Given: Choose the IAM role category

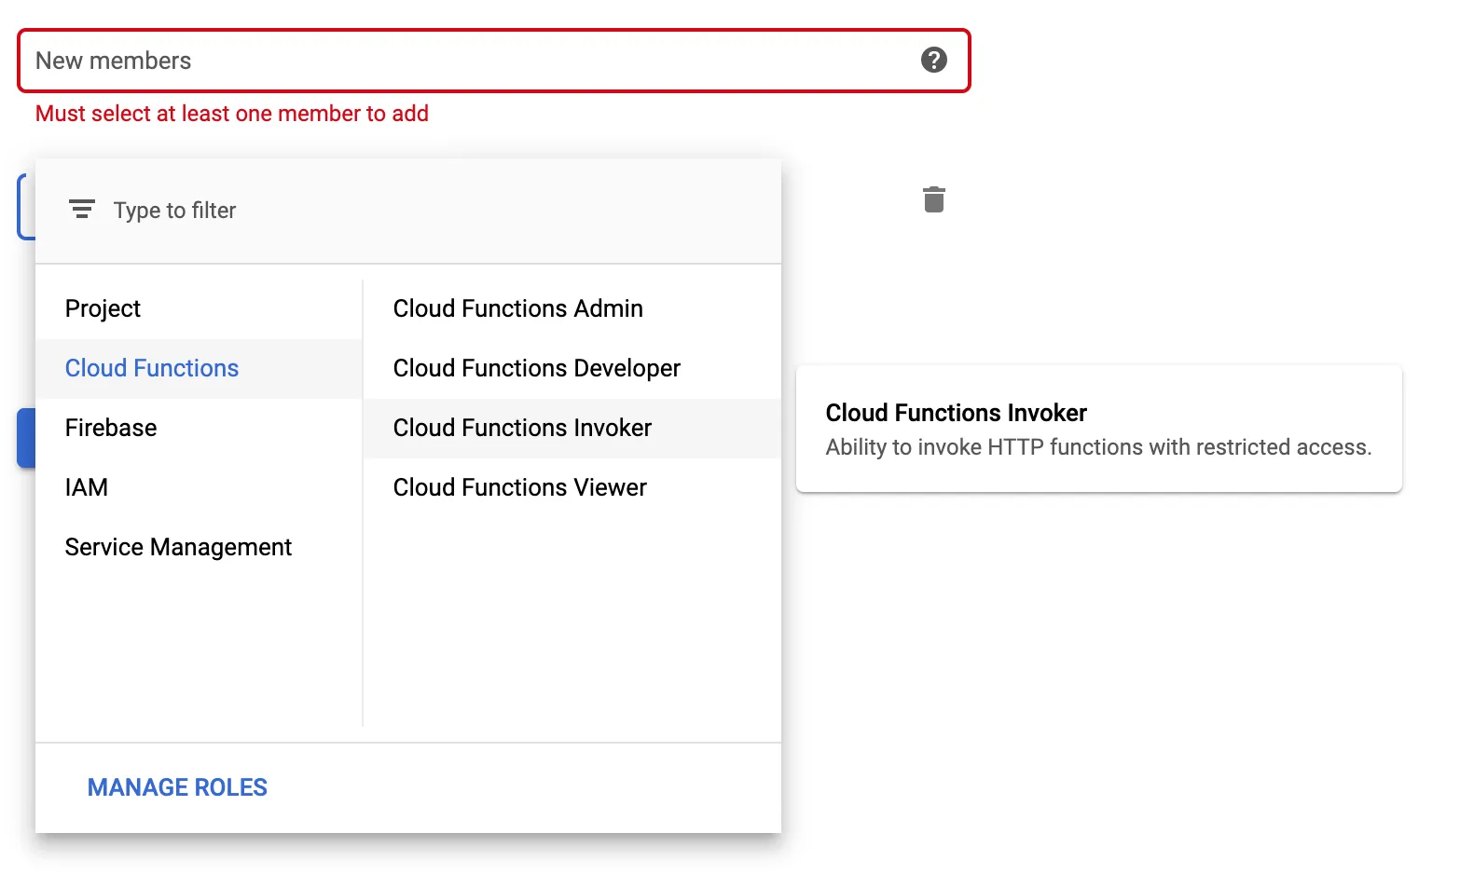Looking at the screenshot, I should pos(87,487).
